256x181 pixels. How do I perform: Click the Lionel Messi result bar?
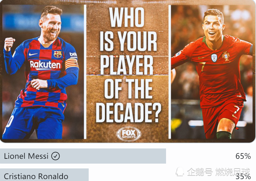pos(83,156)
